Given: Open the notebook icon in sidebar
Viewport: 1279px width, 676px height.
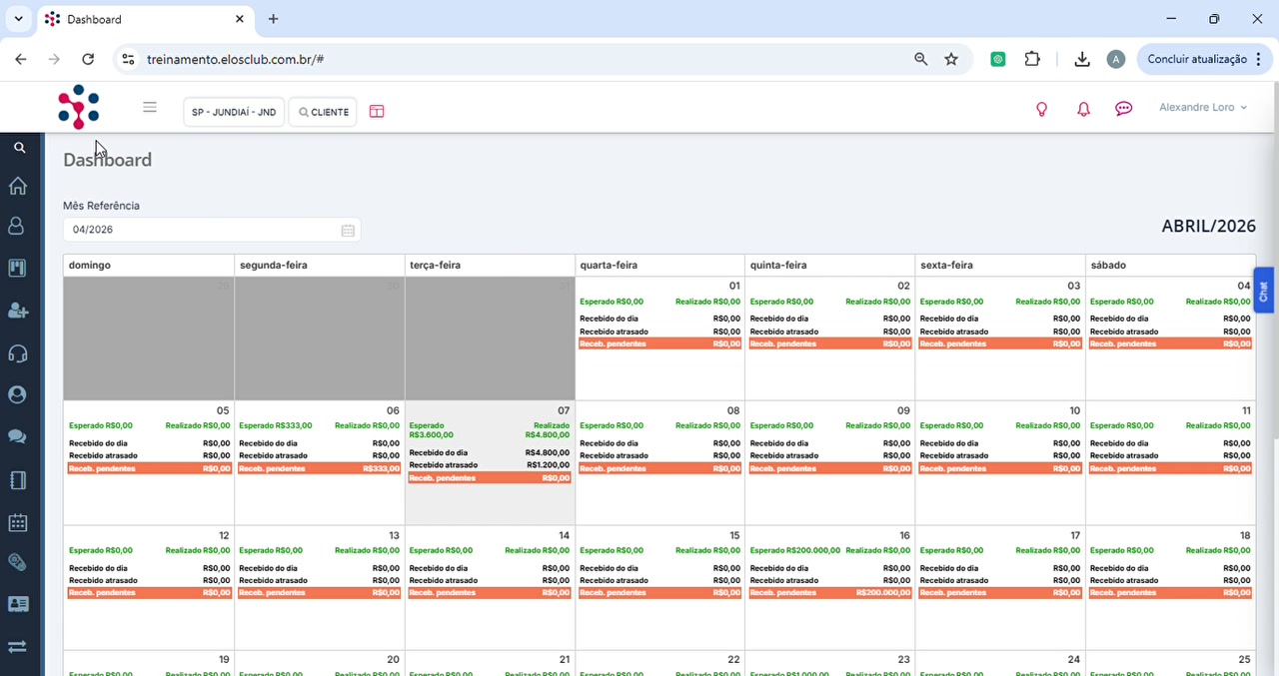Looking at the screenshot, I should [17, 480].
